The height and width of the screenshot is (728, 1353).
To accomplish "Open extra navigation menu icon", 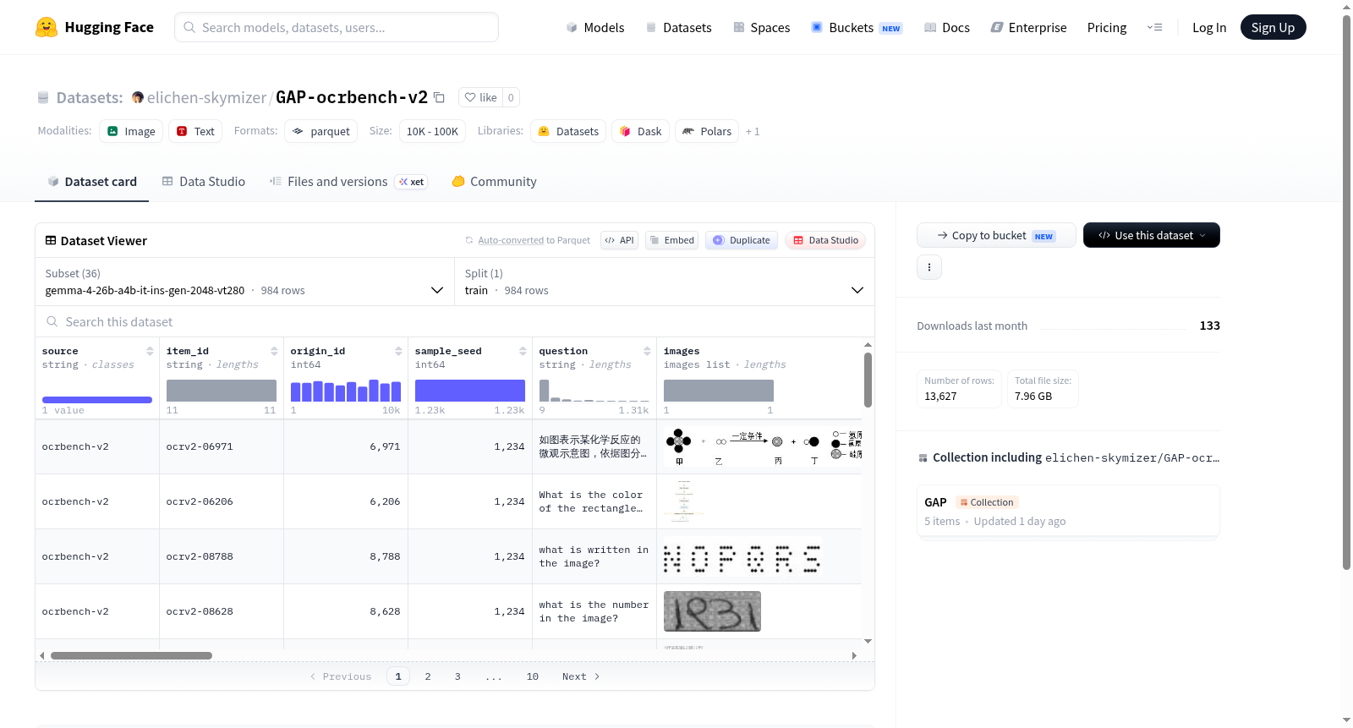I will click(x=1154, y=27).
